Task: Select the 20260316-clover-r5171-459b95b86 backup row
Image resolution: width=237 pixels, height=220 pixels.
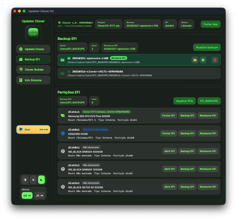Action: pos(139,73)
